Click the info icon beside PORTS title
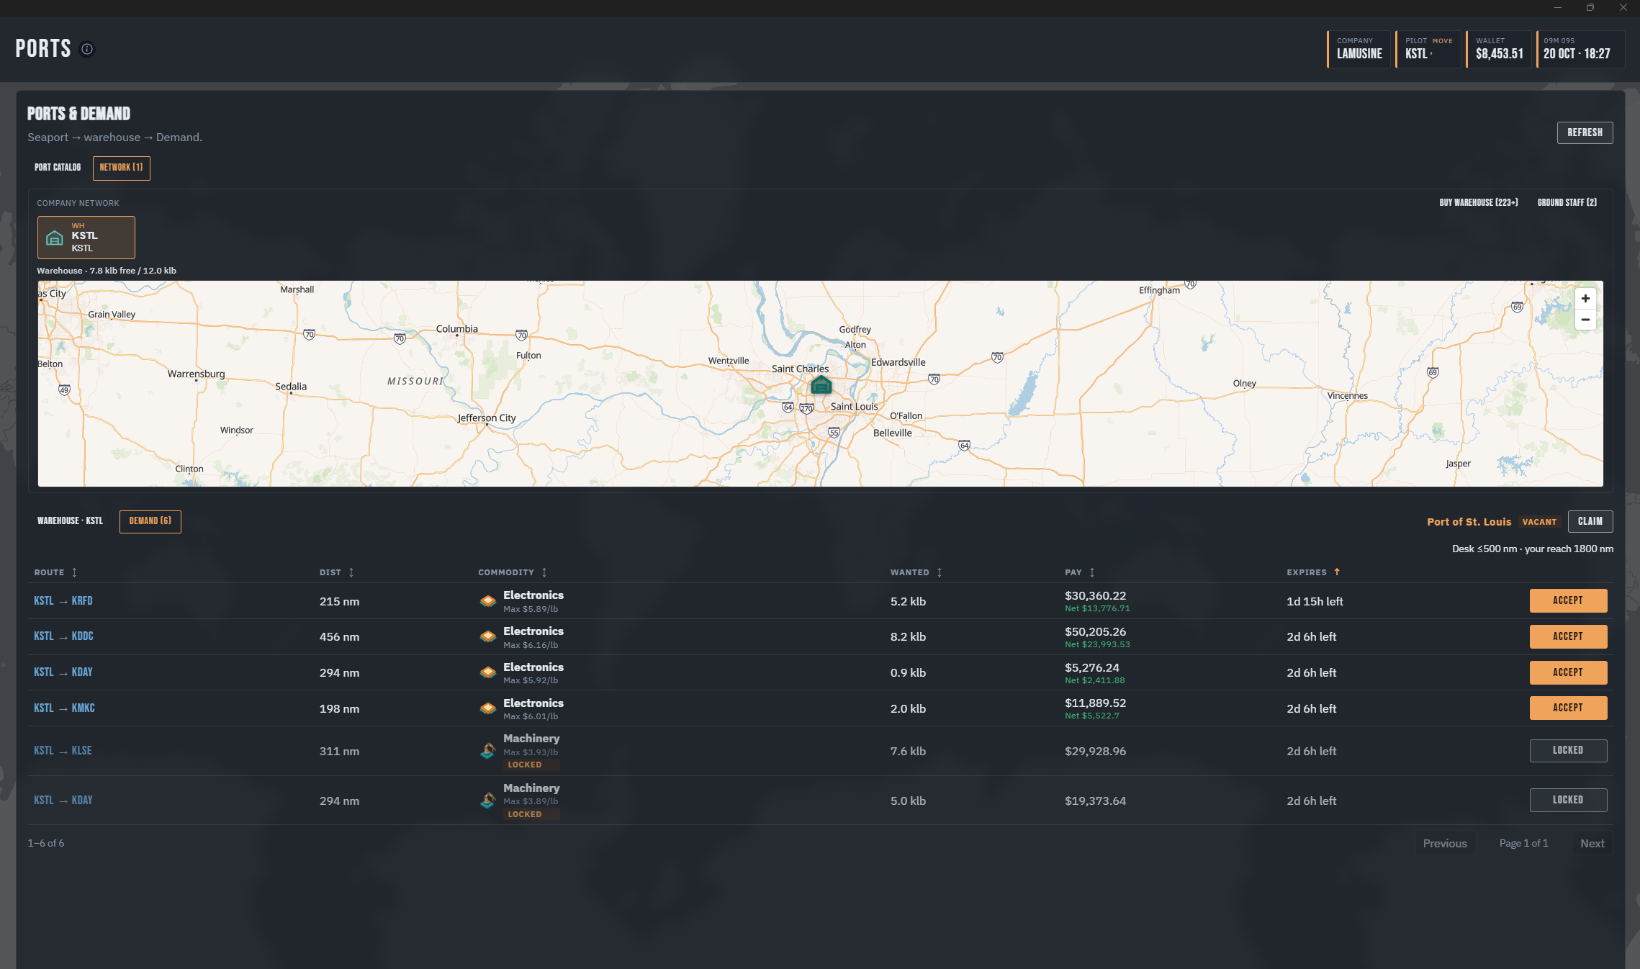Image resolution: width=1640 pixels, height=969 pixels. click(x=87, y=49)
